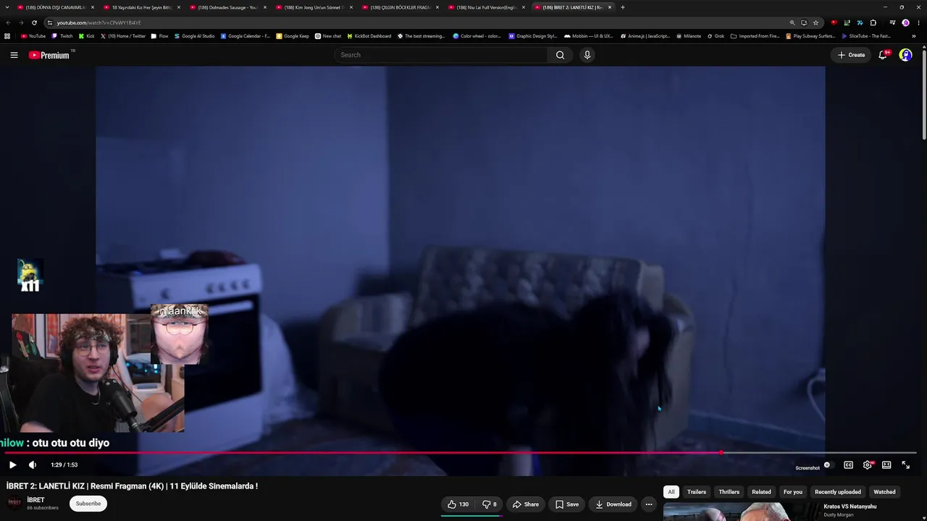Viewport: 927px width, 521px height.
Task: Click the browser address bar URL
Action: [98, 22]
